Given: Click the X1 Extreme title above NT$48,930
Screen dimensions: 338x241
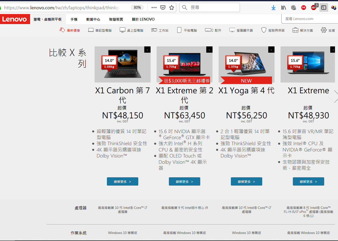Looking at the screenshot, I should [x=308, y=90].
